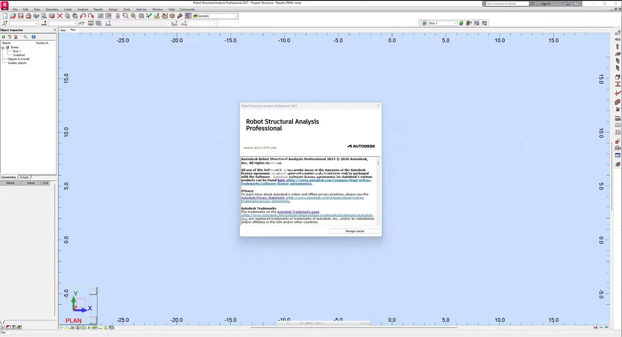Open the Autodesk Trademarks page link

click(298, 212)
